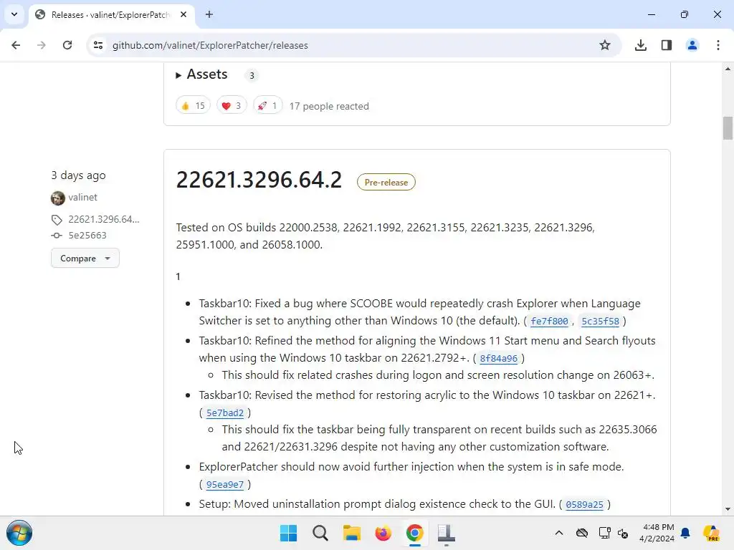
Task: Click the scrollbar up arrow
Action: (728, 69)
